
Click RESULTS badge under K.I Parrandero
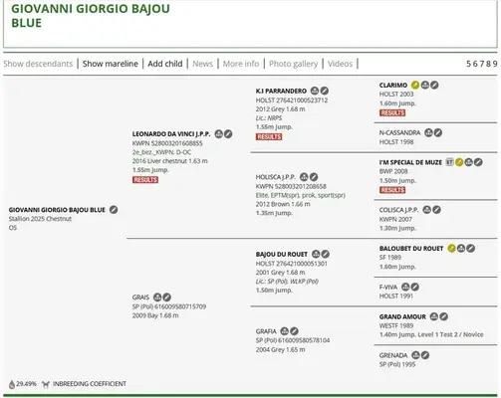click(269, 136)
